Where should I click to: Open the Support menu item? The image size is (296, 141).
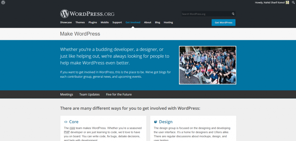[117, 22]
